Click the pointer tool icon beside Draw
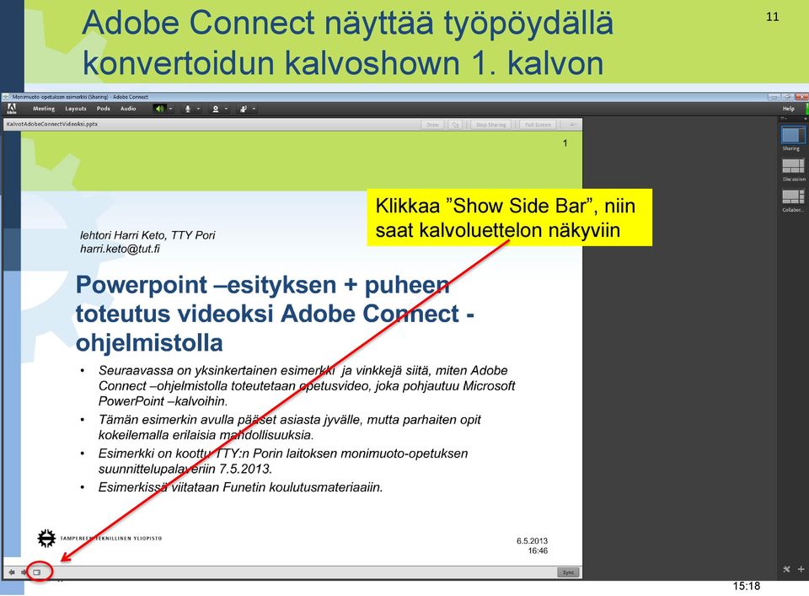Screen dimensions: 809x596 [x=455, y=125]
